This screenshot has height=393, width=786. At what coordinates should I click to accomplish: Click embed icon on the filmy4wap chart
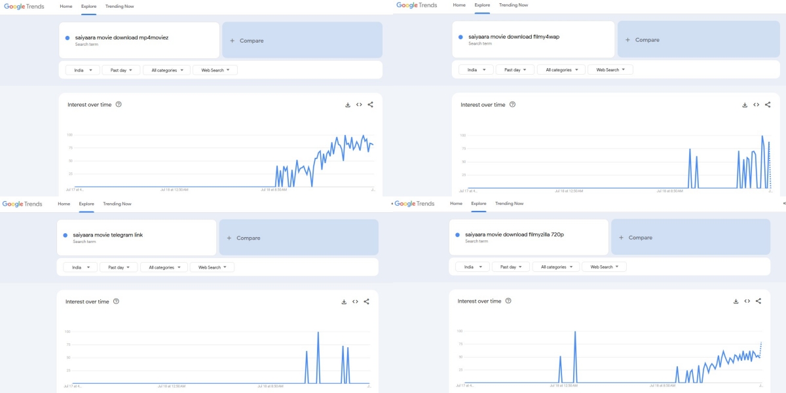coord(756,105)
